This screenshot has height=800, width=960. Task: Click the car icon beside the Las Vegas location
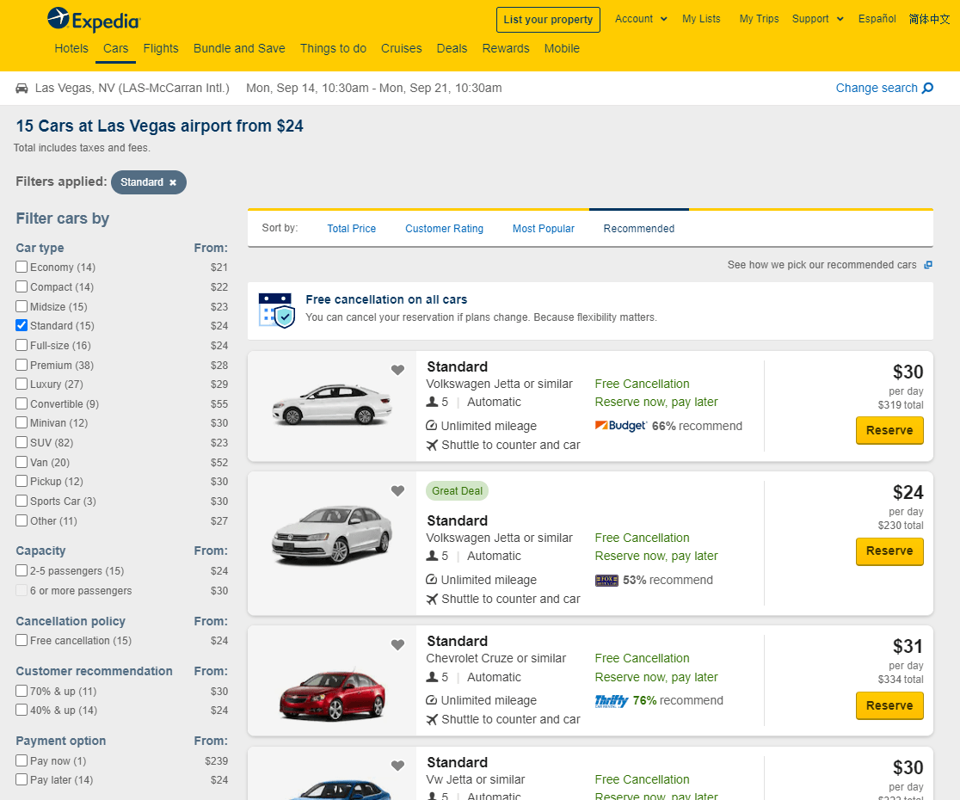21,87
